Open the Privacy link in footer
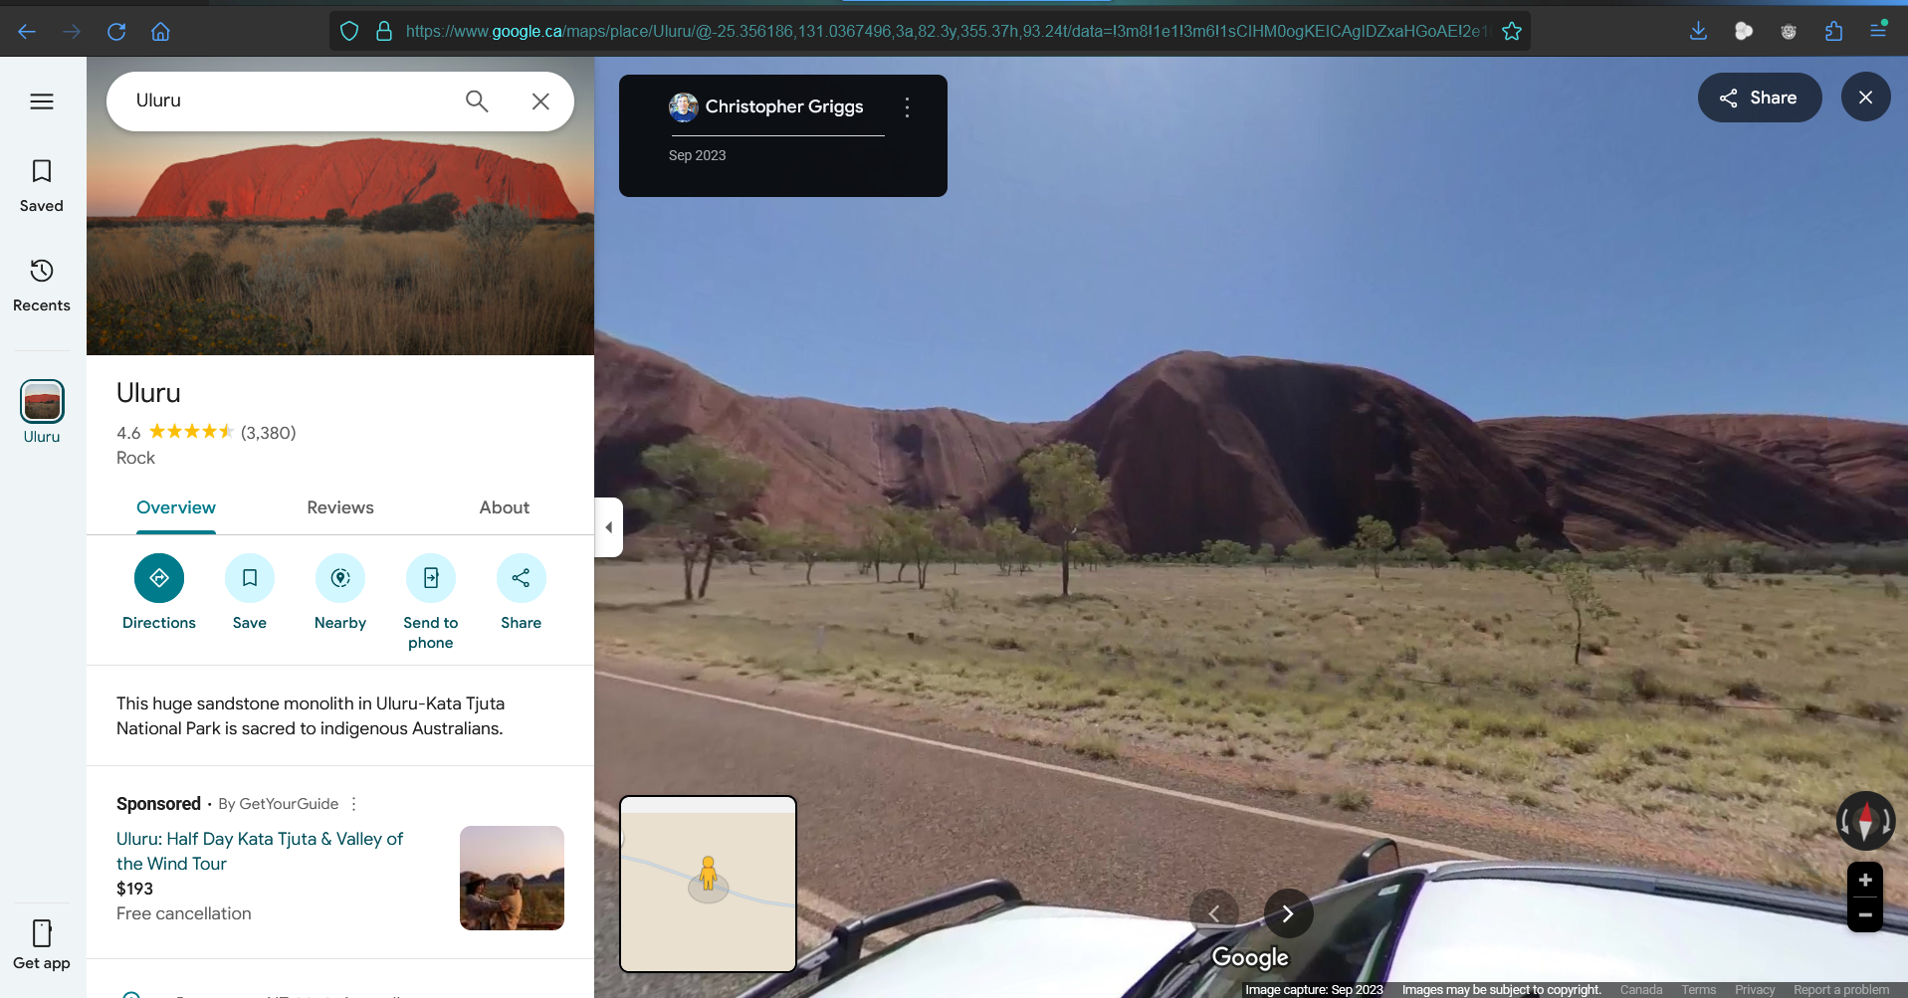 point(1755,990)
